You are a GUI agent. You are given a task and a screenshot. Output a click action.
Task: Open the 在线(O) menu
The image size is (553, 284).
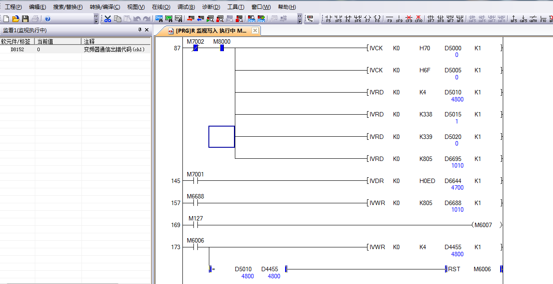pyautogui.click(x=161, y=7)
